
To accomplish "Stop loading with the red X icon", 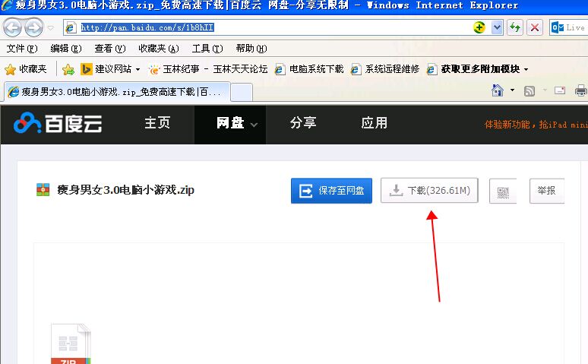I will (535, 27).
